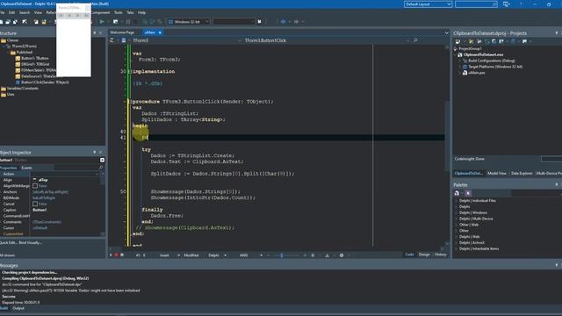Click the yellow open project icon in toolbar
Viewport: 562px width, 316px height.
[x=44, y=22]
